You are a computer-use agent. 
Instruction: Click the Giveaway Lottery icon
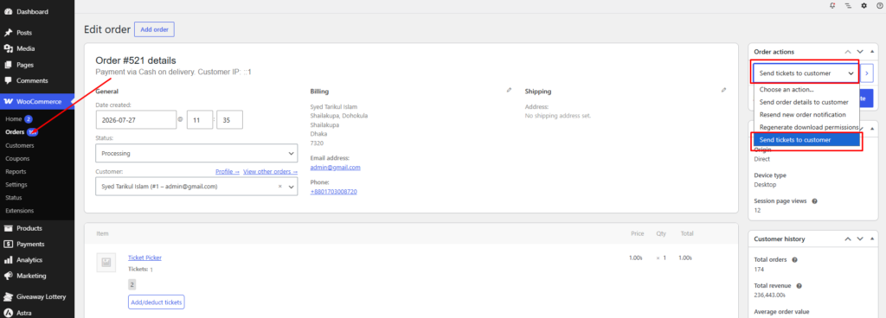click(x=9, y=296)
